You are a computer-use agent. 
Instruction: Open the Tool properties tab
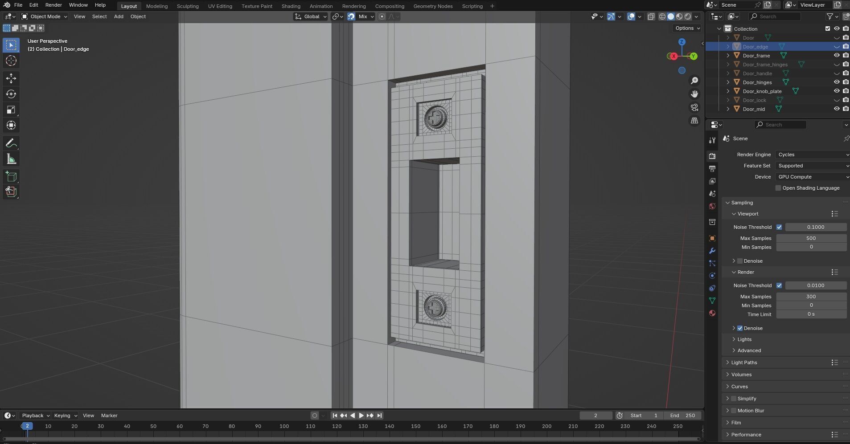tap(712, 140)
